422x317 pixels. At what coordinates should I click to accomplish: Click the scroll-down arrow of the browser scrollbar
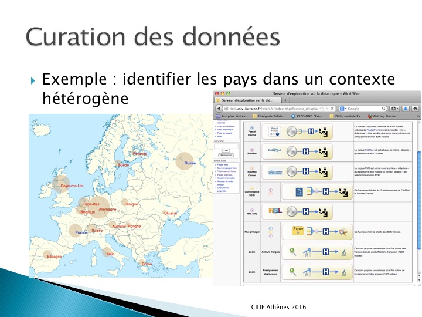(x=418, y=279)
